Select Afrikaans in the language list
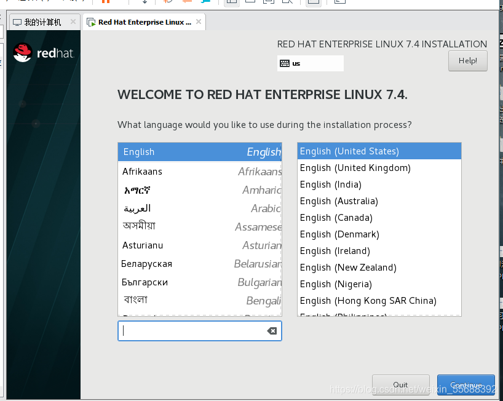 click(200, 172)
